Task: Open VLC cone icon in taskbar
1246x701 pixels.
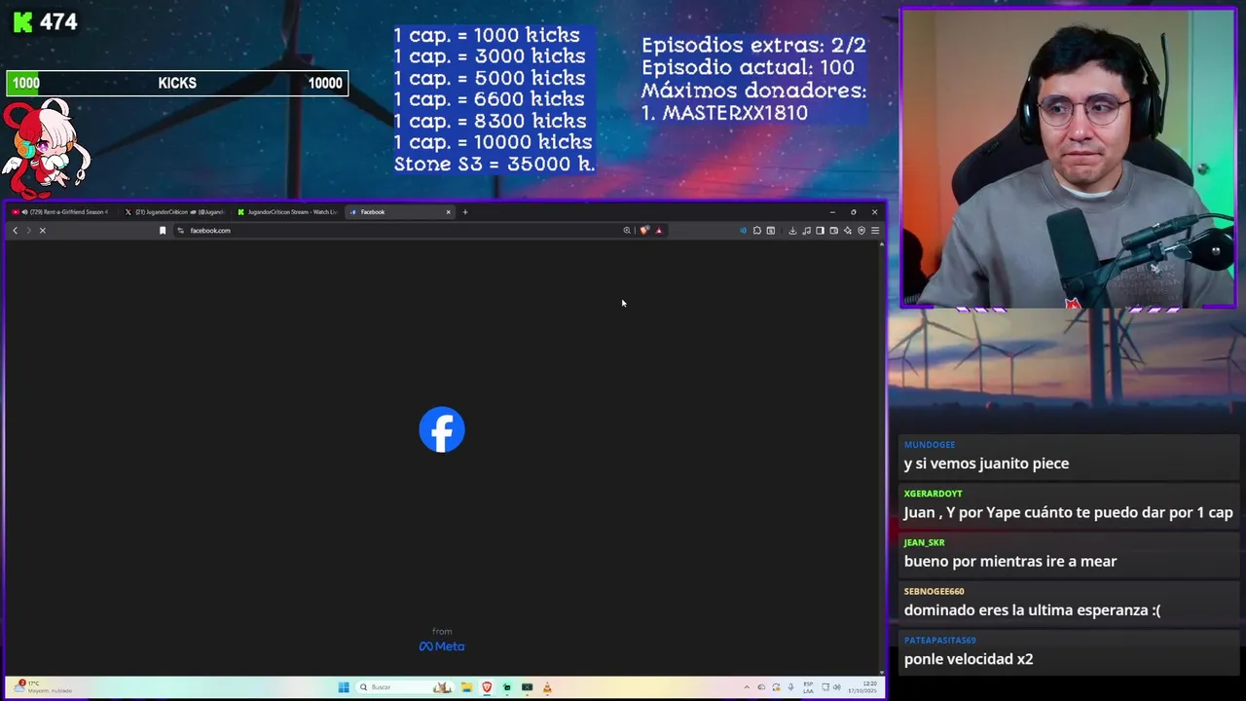Action: [x=547, y=687]
